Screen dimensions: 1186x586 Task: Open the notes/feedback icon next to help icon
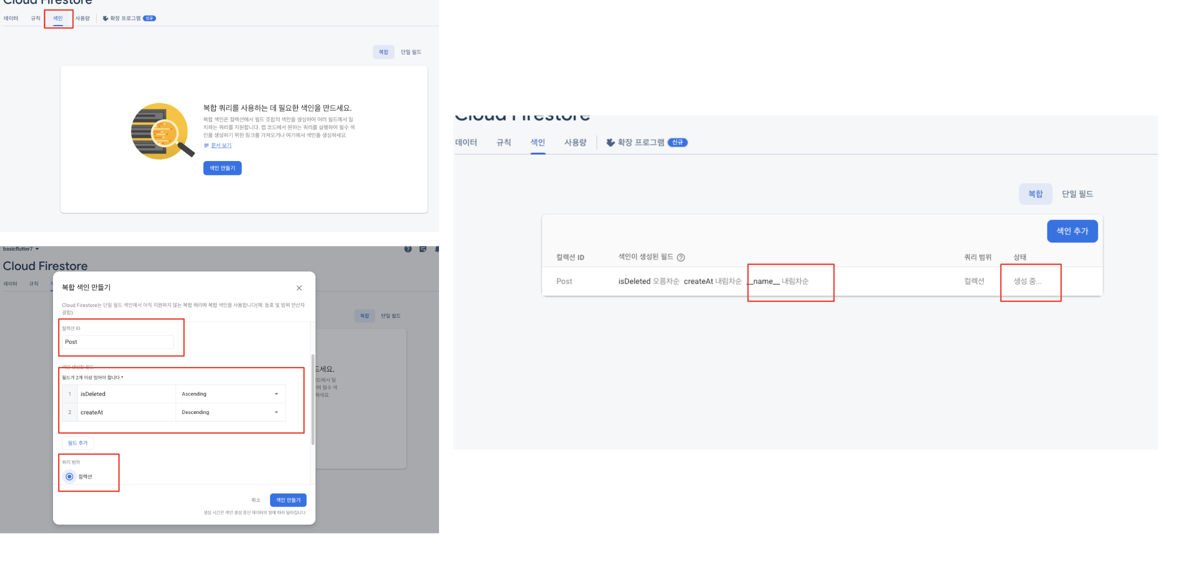423,249
